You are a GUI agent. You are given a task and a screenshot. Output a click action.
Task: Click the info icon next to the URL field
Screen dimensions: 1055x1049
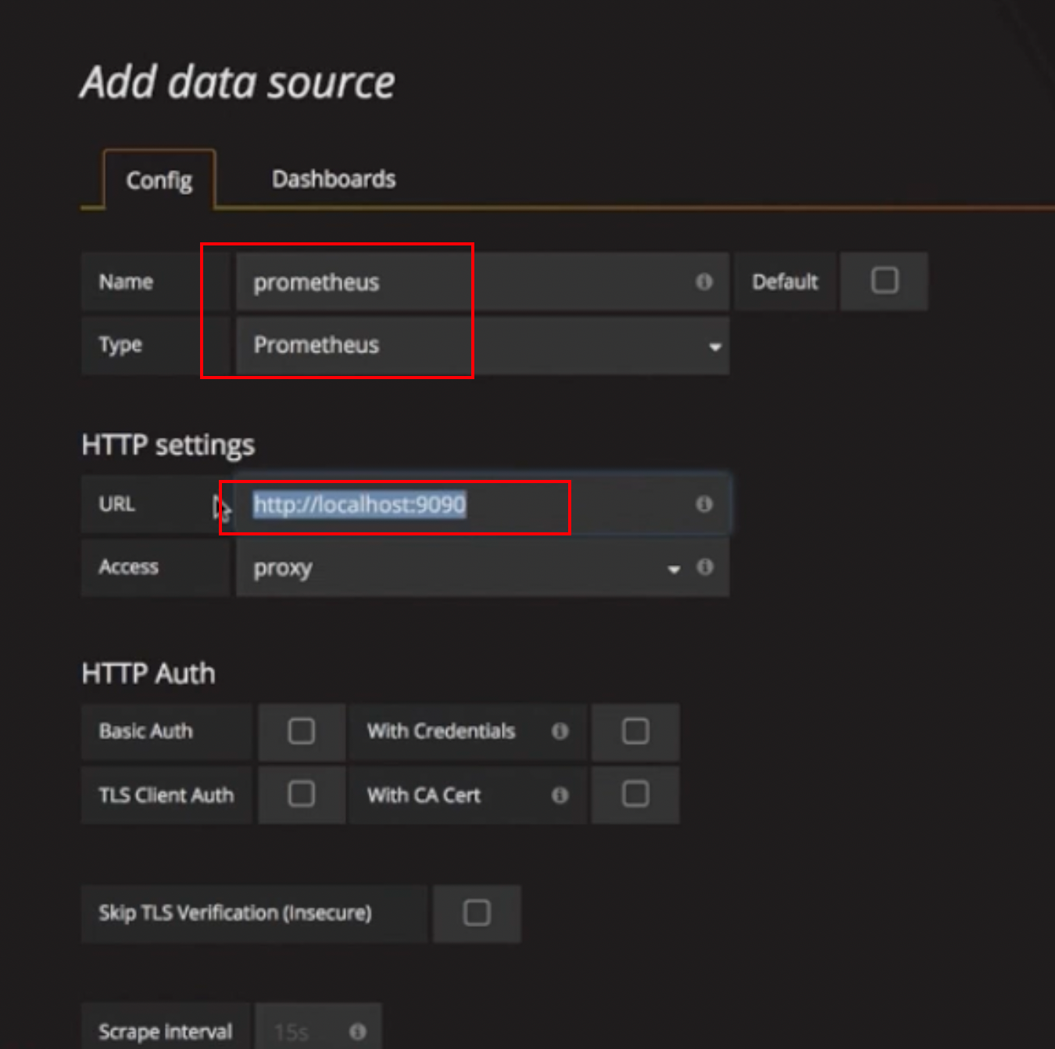click(703, 504)
